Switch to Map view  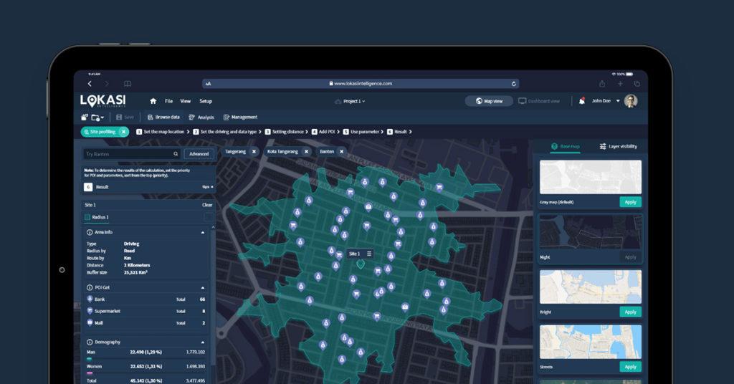[x=489, y=101]
